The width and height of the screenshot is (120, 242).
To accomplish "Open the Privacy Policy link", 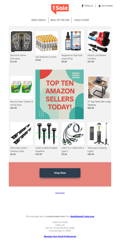I will point(60,193).
